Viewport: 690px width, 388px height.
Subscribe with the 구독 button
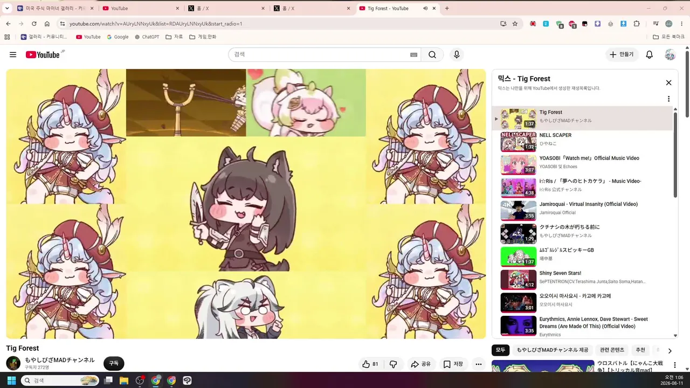point(114,364)
